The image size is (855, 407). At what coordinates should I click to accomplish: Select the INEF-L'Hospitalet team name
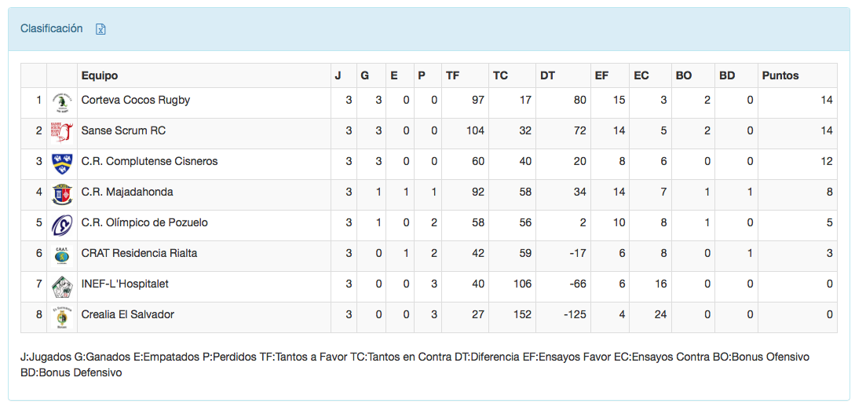(125, 284)
